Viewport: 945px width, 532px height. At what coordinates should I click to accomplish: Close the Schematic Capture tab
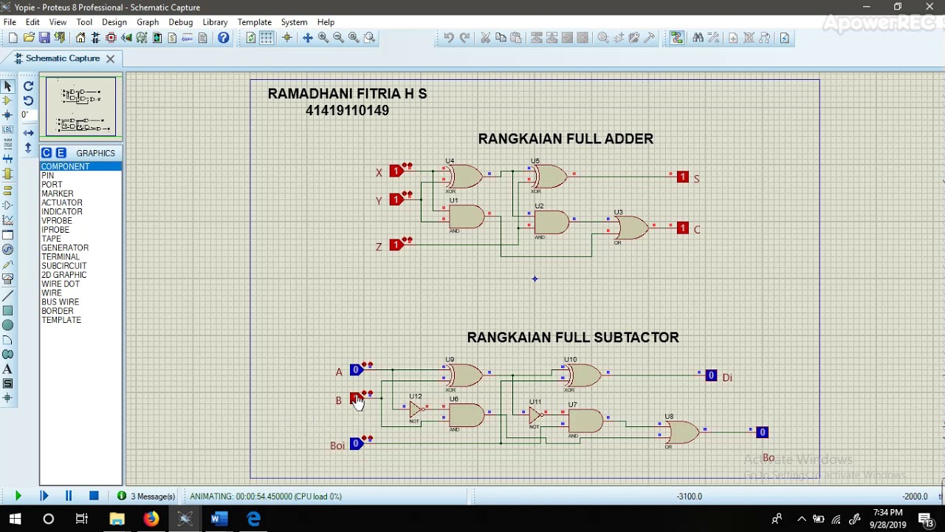point(110,58)
